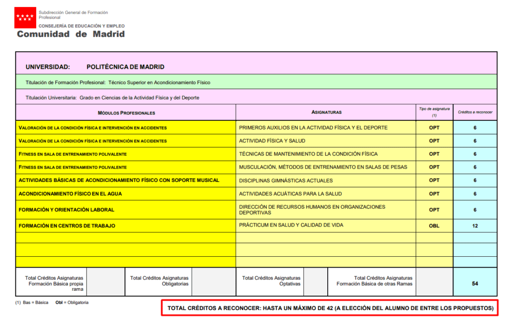Click "Total Créditos Asignaturas Optativas" label
Image resolution: width=507 pixels, height=322 pixels.
(x=271, y=280)
